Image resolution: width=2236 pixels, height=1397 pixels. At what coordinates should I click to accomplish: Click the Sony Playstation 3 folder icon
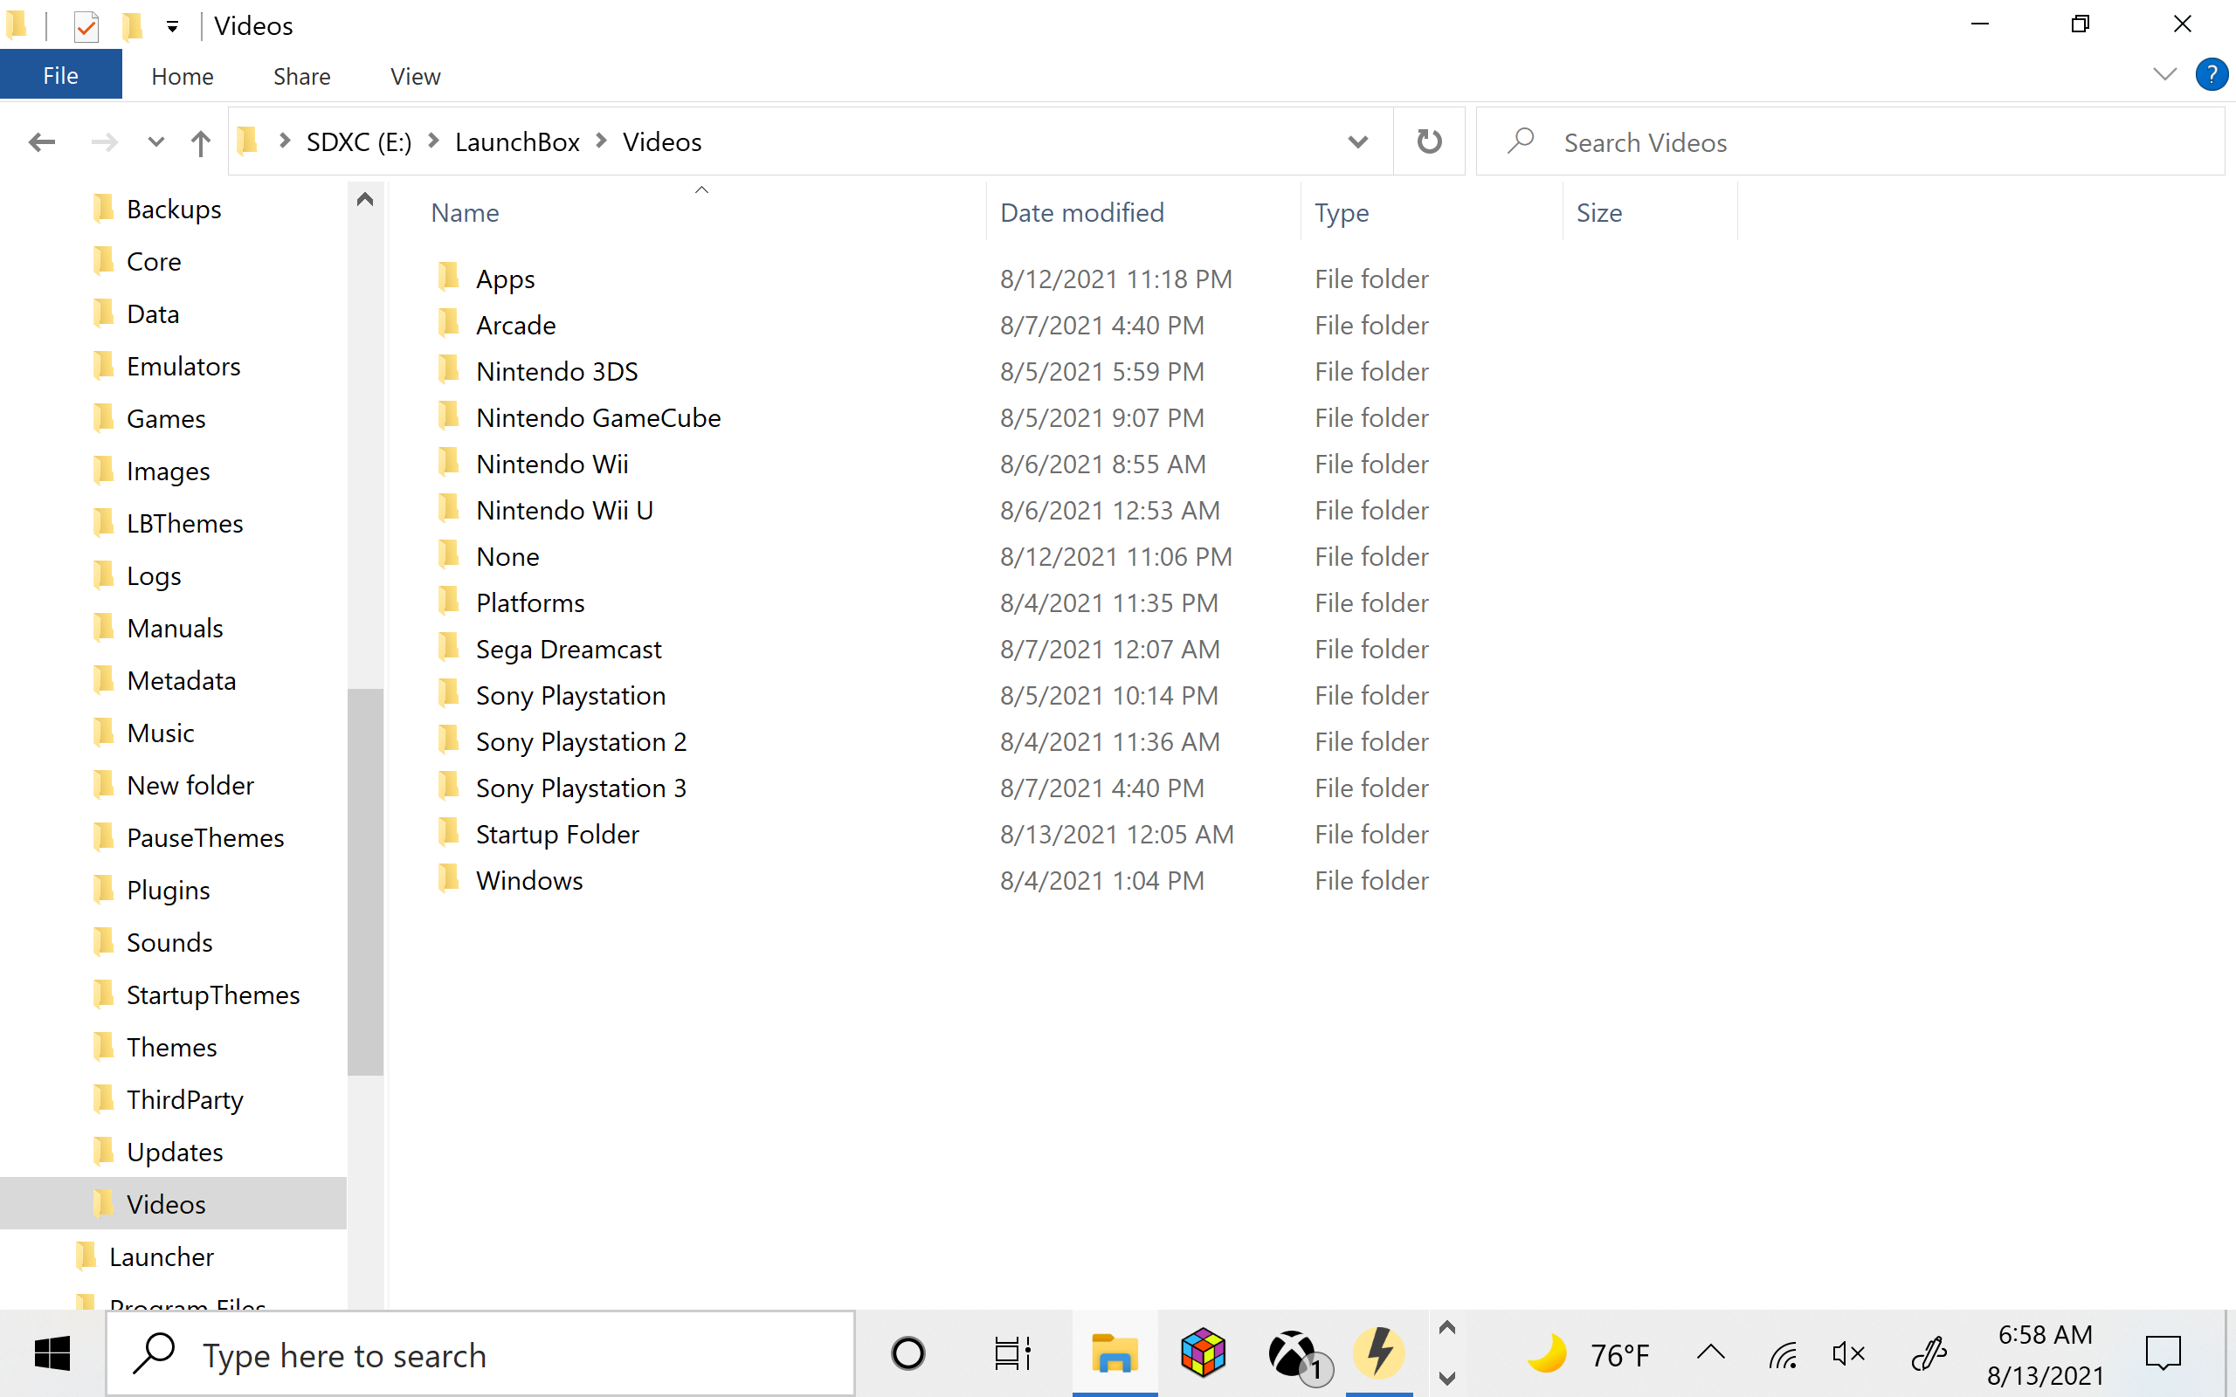click(x=448, y=785)
